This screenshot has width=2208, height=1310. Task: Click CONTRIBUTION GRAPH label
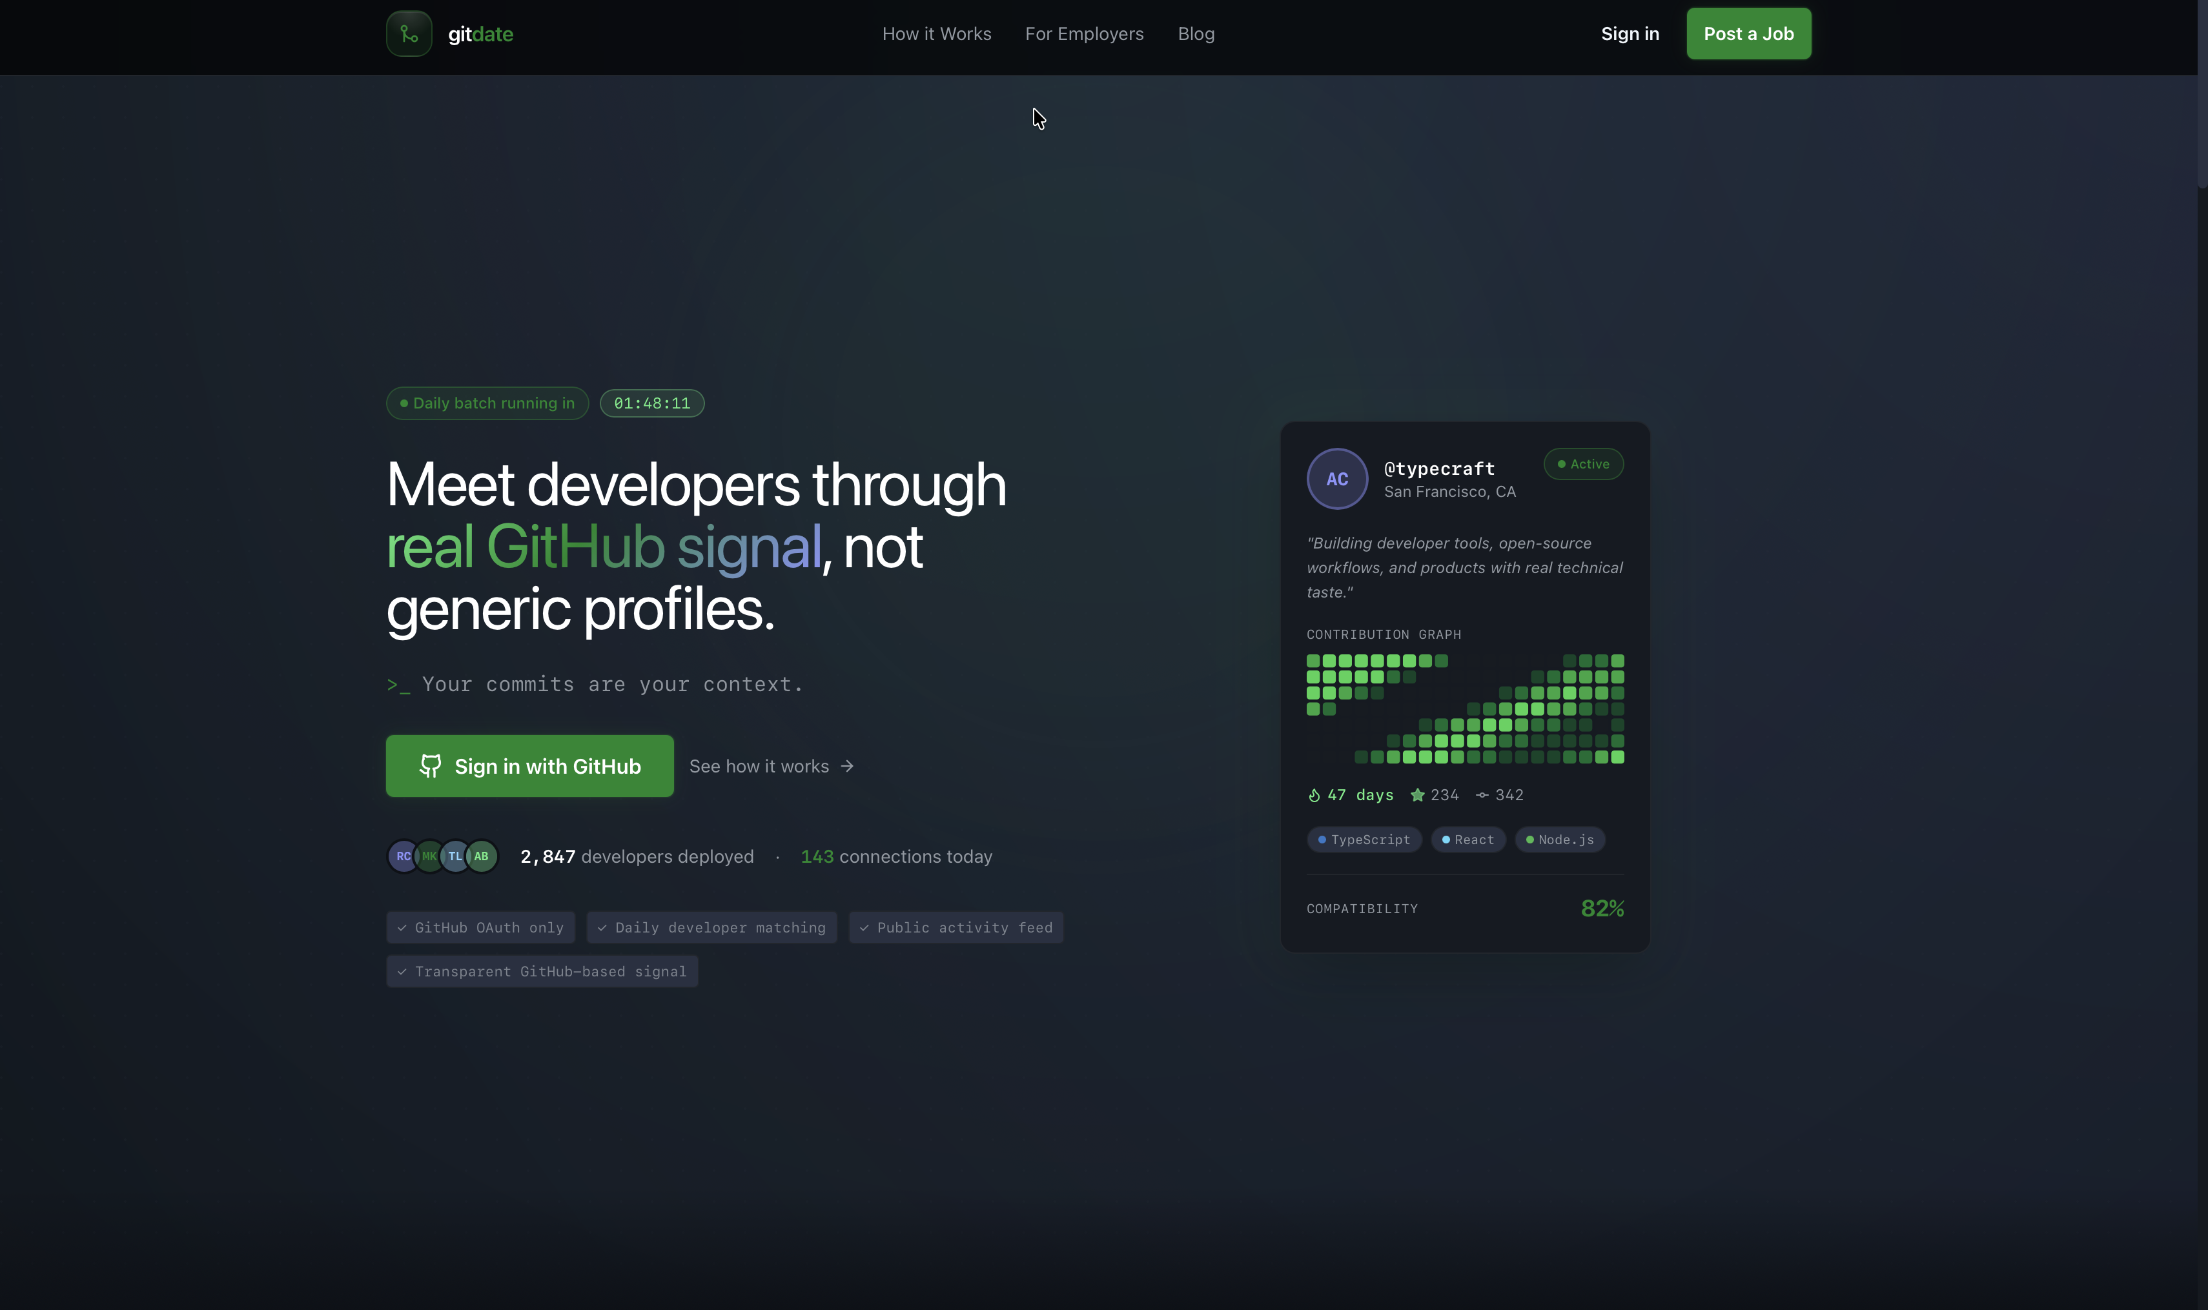pyautogui.click(x=1383, y=635)
